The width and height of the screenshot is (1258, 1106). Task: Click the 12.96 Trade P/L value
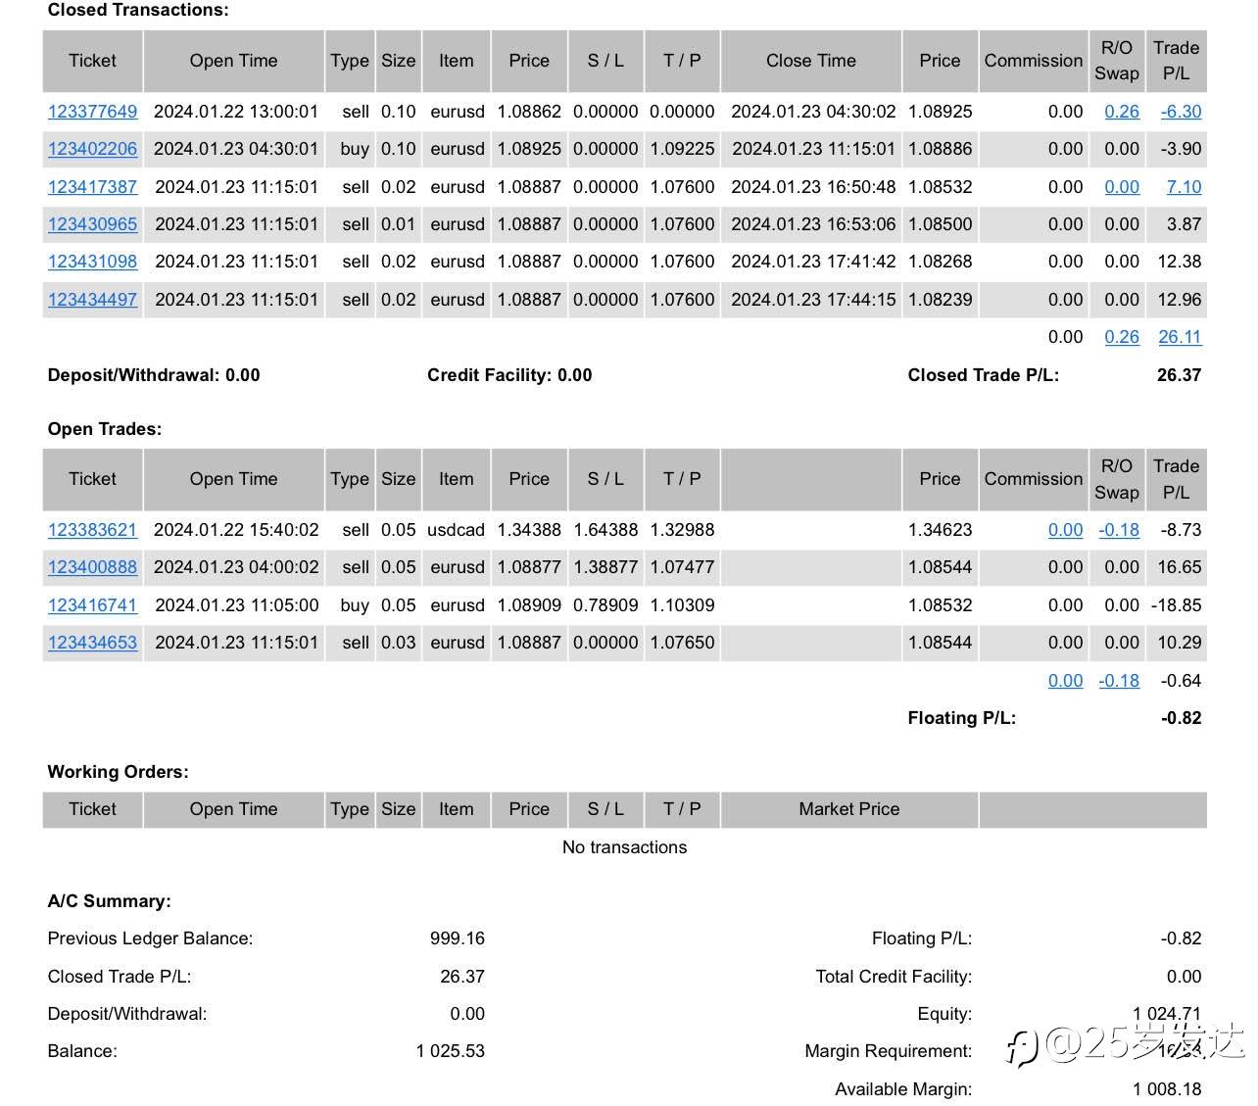coord(1179,300)
